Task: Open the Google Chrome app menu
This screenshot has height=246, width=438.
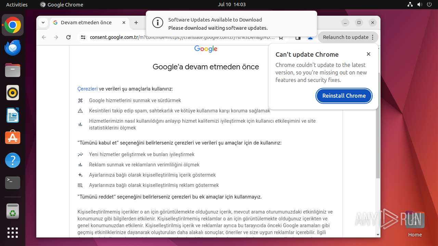Action: (62, 4)
